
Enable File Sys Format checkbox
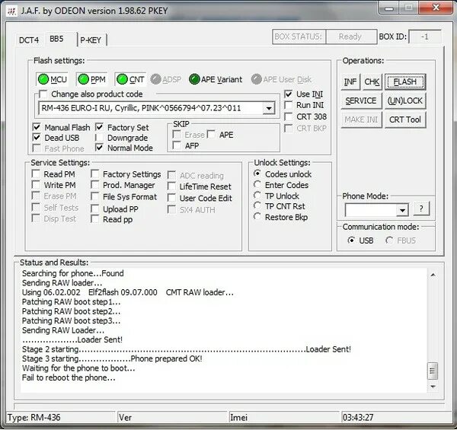tap(95, 196)
